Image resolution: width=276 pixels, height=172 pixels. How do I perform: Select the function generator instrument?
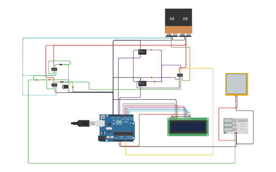click(235, 126)
